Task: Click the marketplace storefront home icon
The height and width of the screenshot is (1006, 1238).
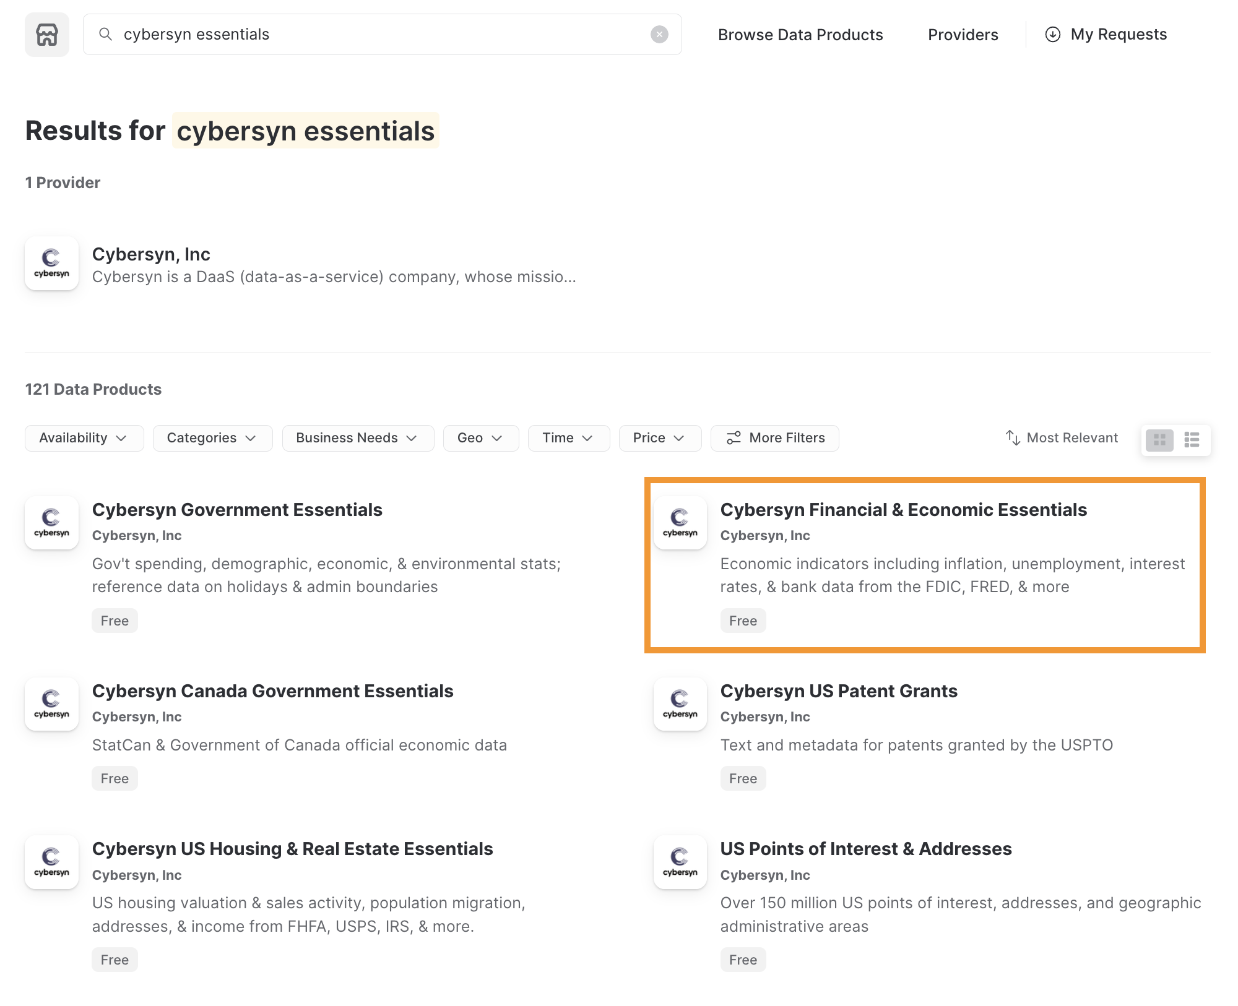Action: (47, 35)
